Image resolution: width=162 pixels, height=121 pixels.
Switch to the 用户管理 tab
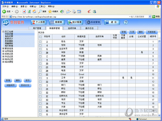point(37,28)
